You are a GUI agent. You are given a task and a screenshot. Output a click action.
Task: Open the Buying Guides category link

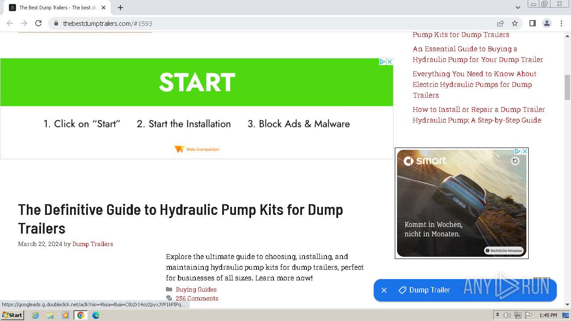tap(196, 289)
